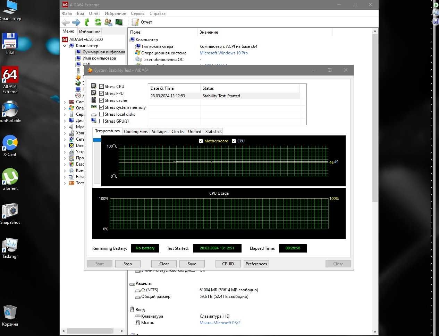Expand the Серв… tree node arrow
Viewport: 439px width, 336px height.
click(65, 114)
